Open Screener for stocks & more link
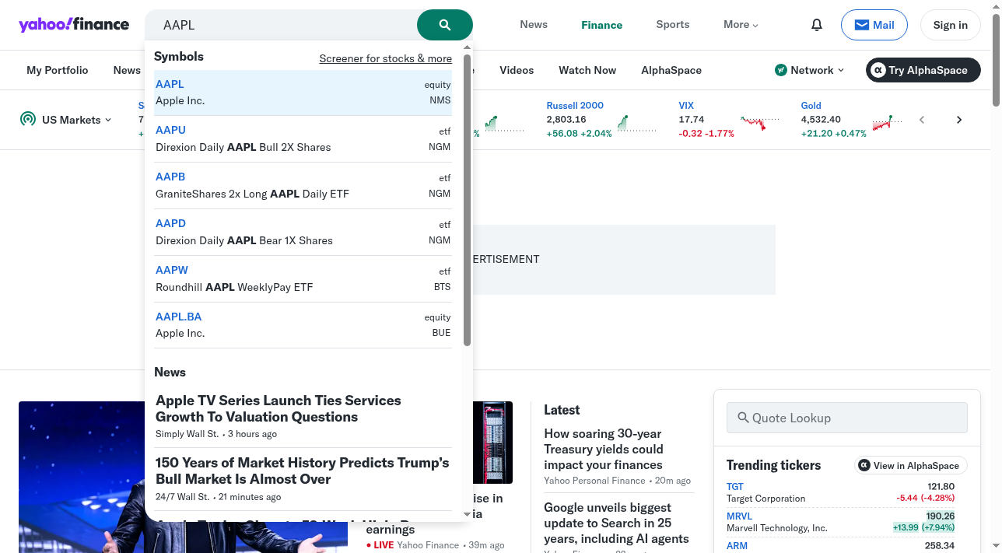The width and height of the screenshot is (1002, 553). coord(386,58)
